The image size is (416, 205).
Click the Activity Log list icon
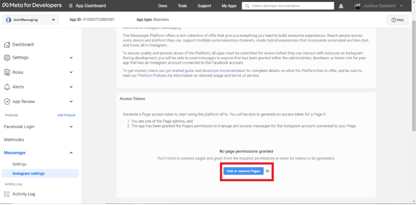[7, 194]
